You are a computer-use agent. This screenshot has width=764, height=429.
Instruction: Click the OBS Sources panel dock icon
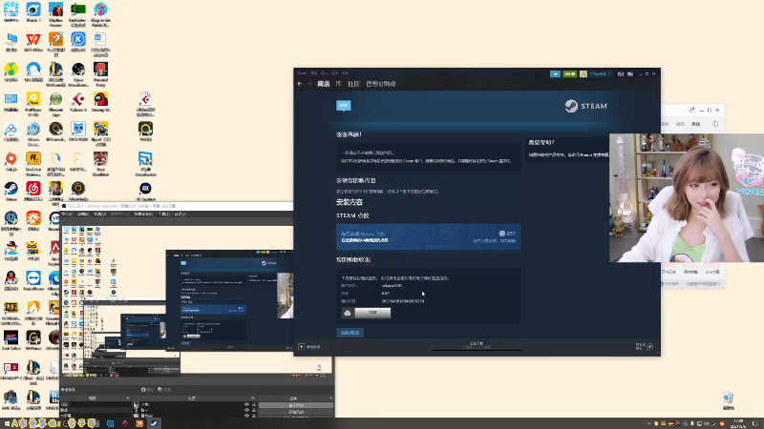[252, 398]
